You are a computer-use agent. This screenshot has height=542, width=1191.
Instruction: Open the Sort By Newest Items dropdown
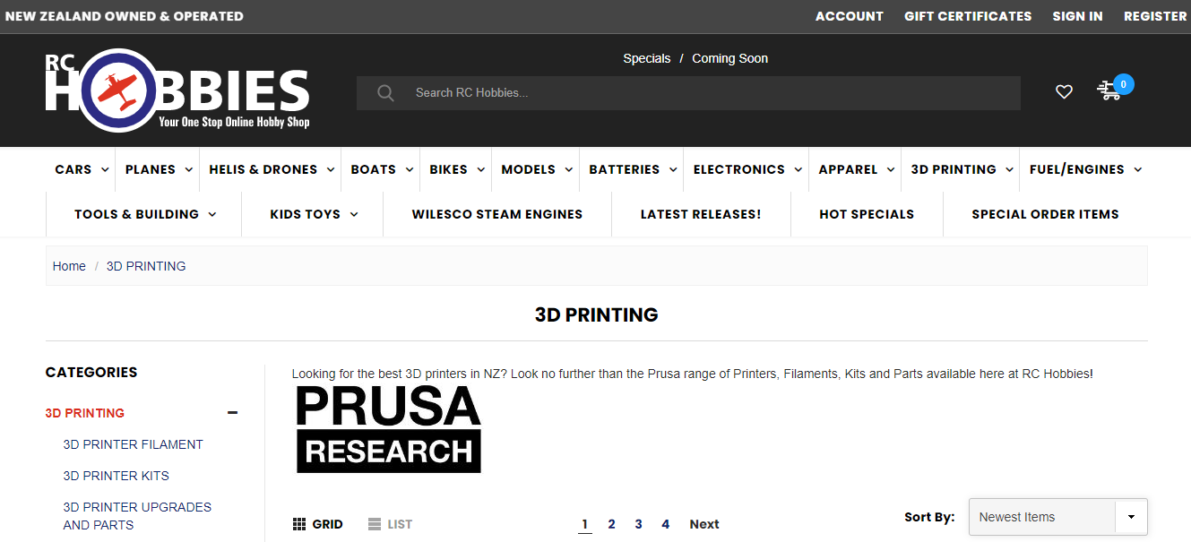(x=1058, y=517)
